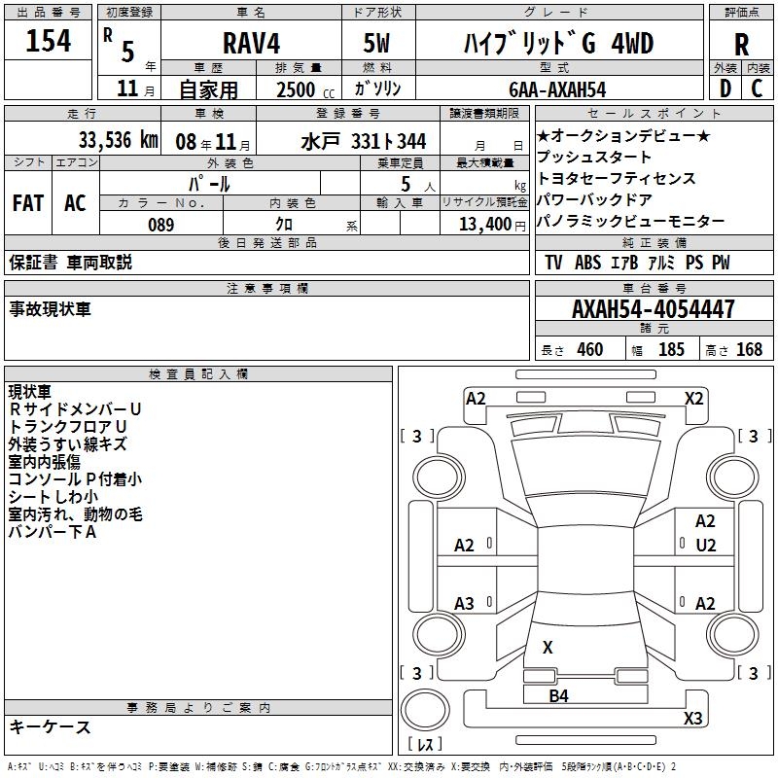
Task: Select the spare tire レス label
Action: click(x=425, y=744)
